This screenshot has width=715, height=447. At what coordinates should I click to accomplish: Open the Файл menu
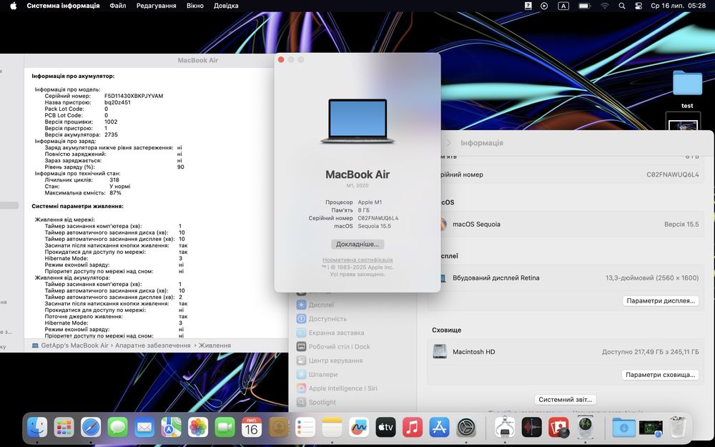coord(118,6)
